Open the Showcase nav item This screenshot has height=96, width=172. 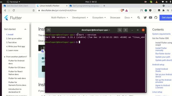pyautogui.click(x=115, y=18)
